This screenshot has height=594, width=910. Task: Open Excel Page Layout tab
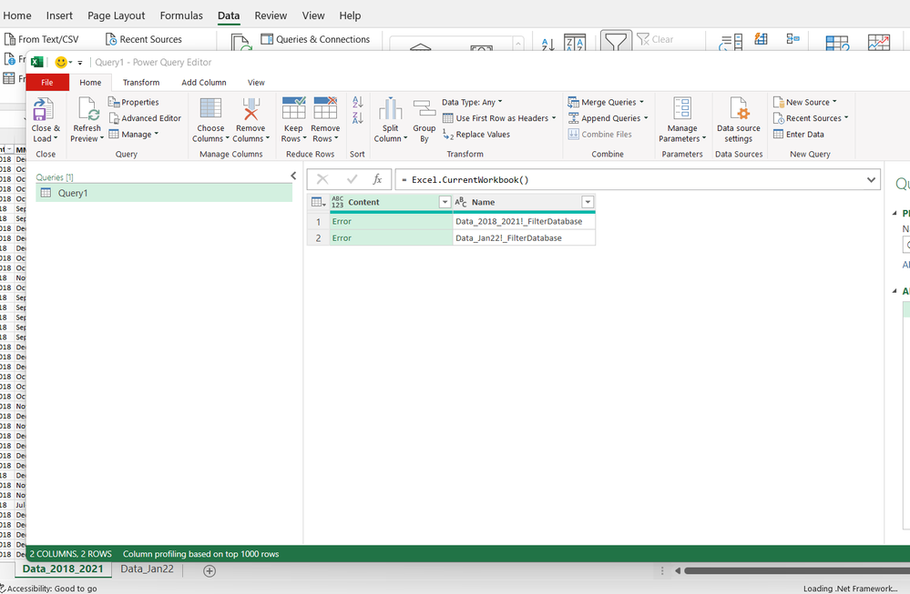(116, 15)
